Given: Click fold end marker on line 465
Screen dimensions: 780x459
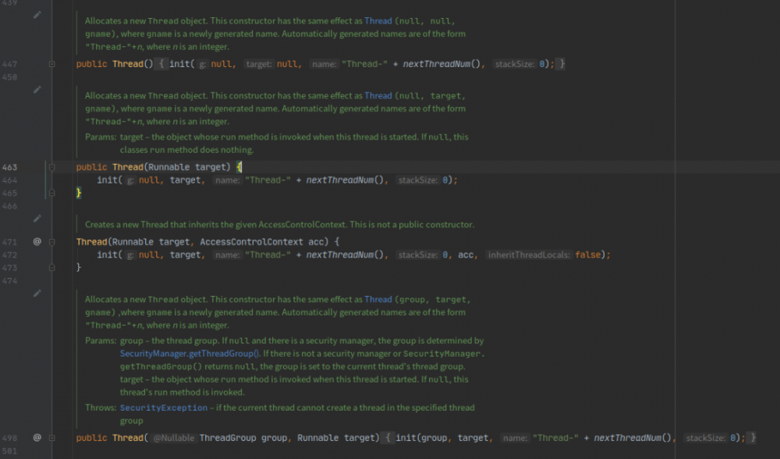Looking at the screenshot, I should (x=52, y=193).
